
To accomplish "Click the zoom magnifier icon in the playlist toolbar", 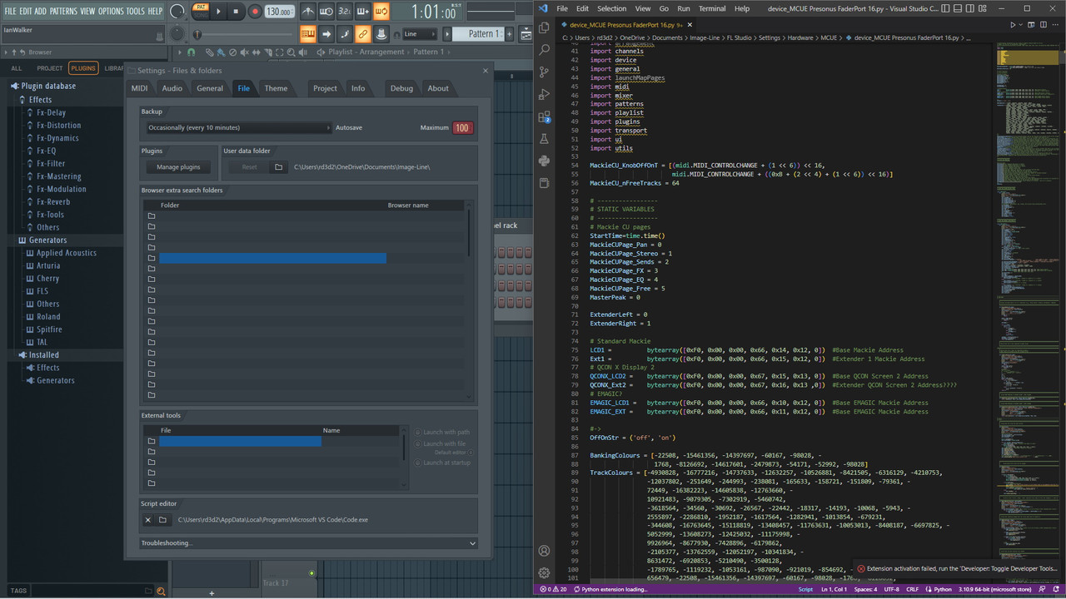I will tap(291, 51).
